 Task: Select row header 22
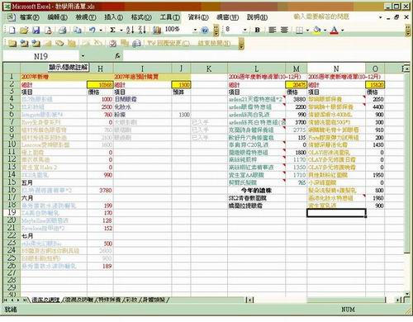12,235
